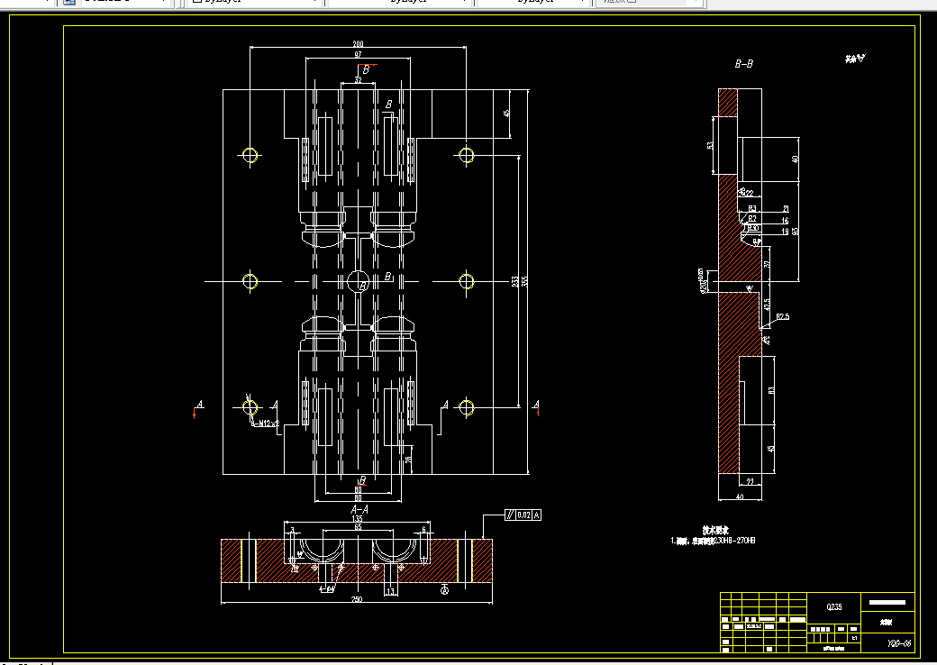937x665 pixels.
Task: Select the center circle in the main view
Action: tap(358, 281)
